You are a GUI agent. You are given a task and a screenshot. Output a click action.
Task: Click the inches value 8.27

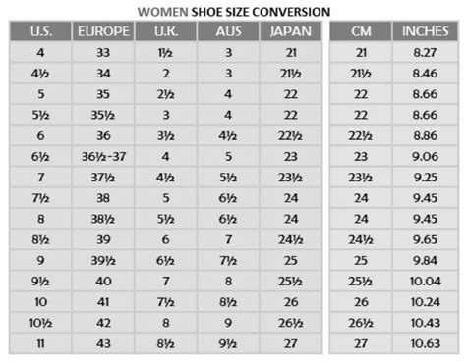pyautogui.click(x=426, y=52)
